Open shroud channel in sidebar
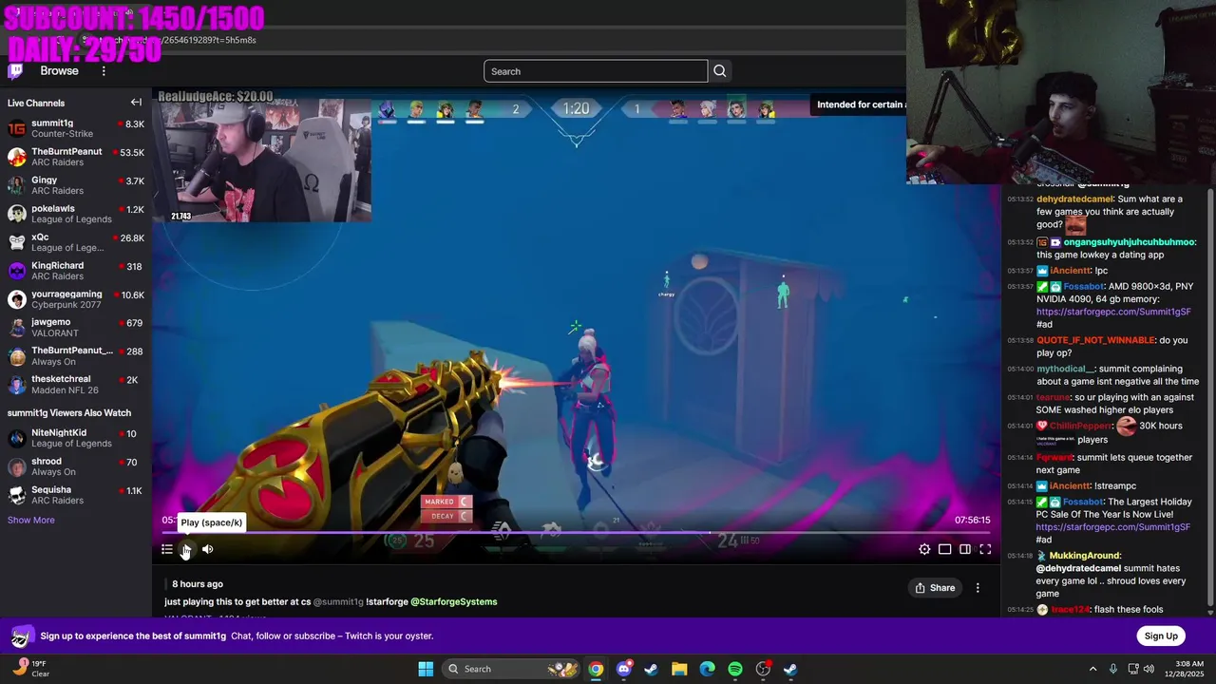The width and height of the screenshot is (1216, 684). click(x=76, y=466)
